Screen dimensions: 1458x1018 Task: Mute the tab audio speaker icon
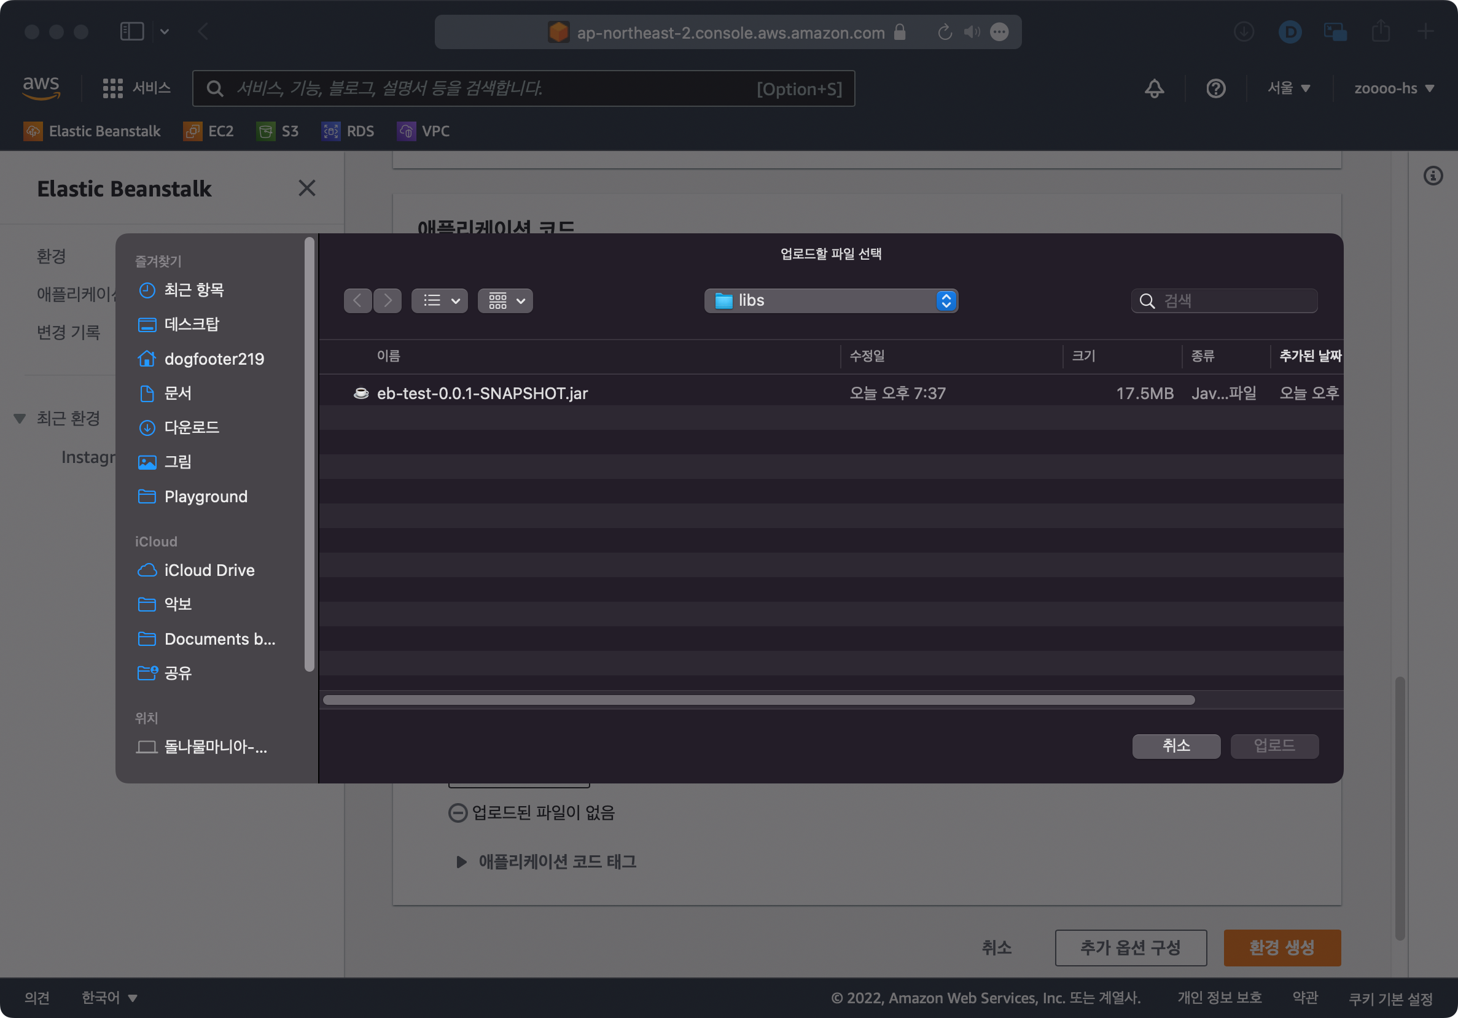pyautogui.click(x=972, y=32)
